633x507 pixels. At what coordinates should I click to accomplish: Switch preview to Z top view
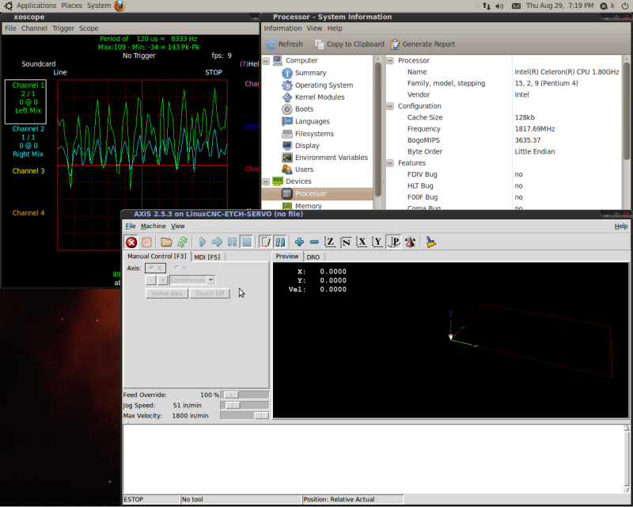coord(330,242)
